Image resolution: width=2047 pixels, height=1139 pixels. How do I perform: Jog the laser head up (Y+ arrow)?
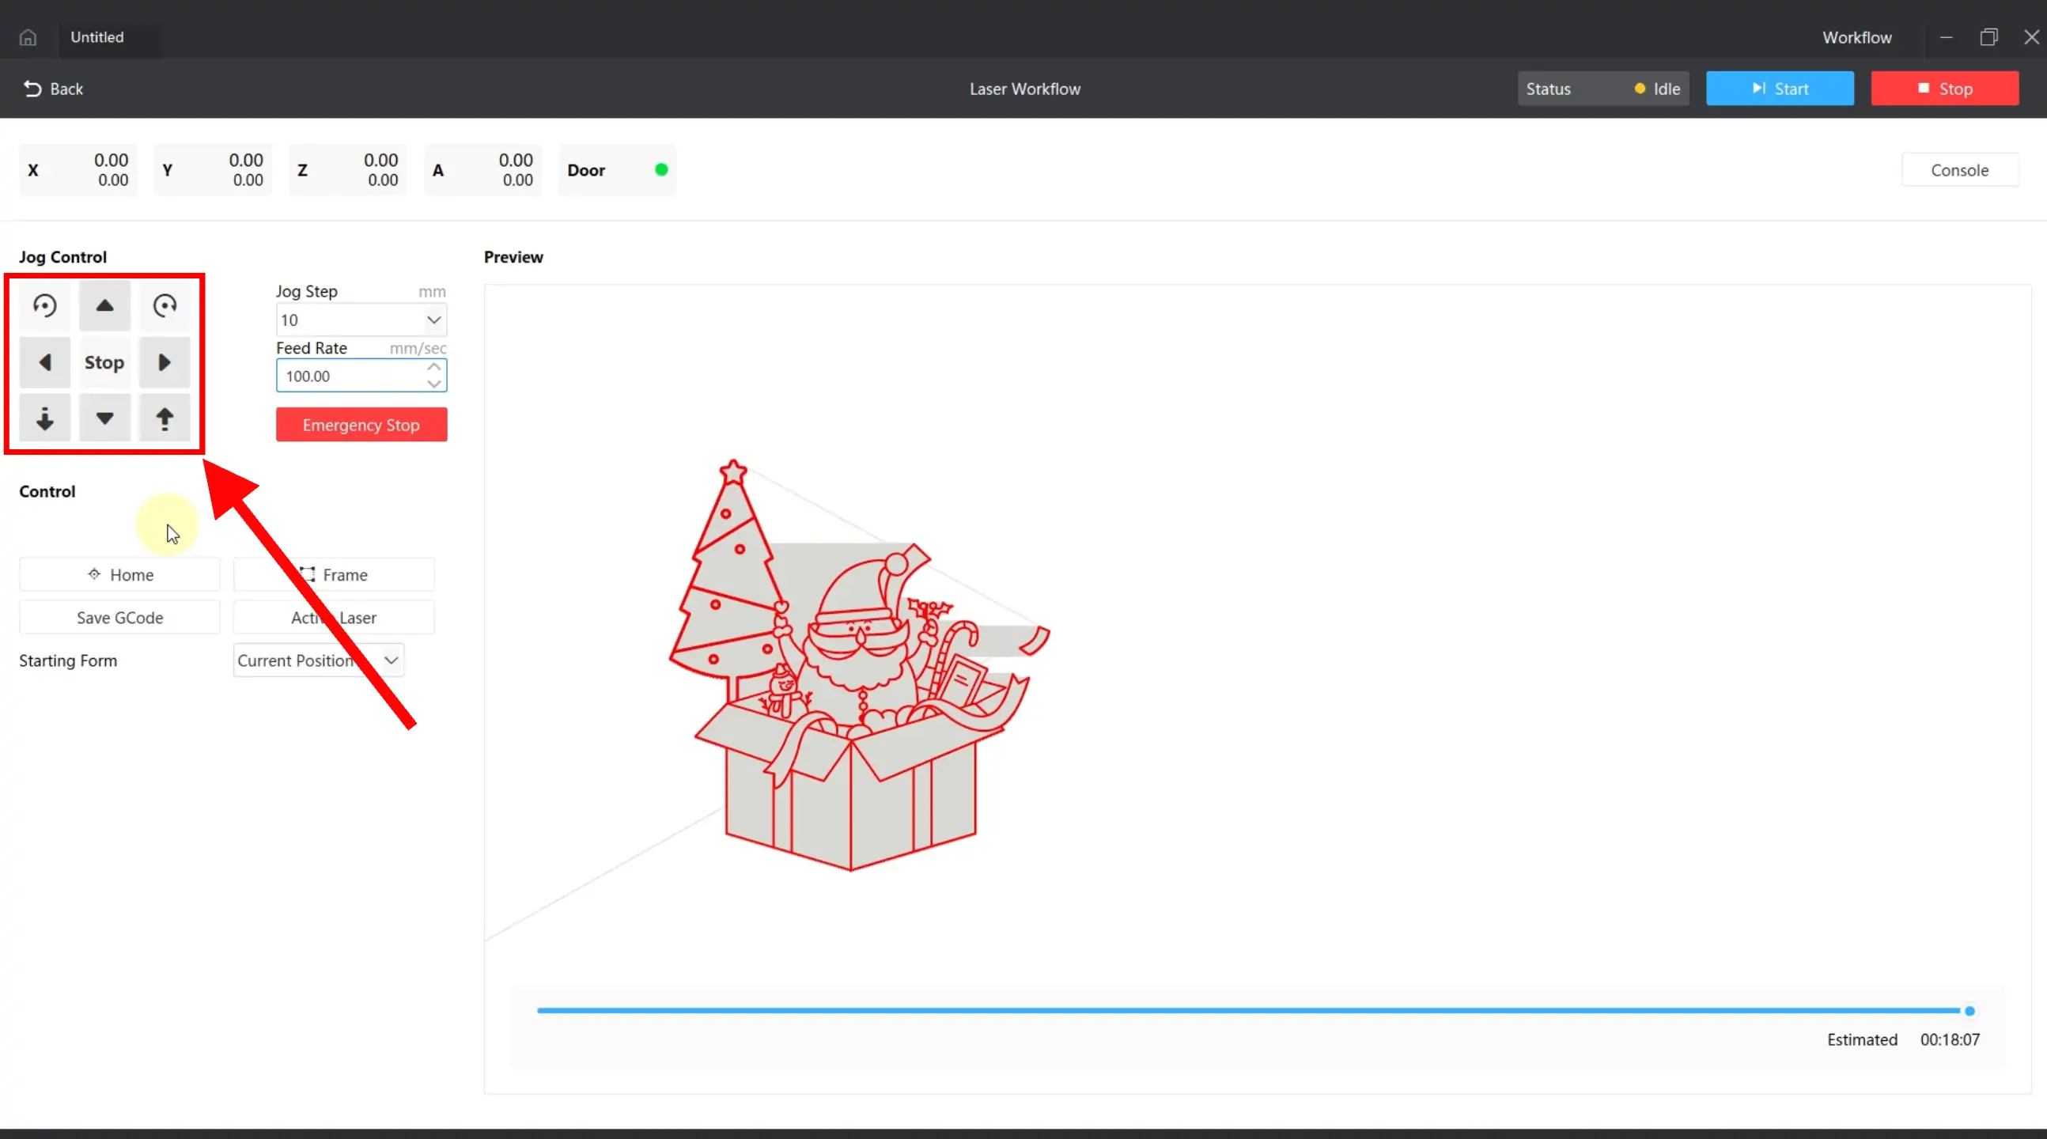(104, 306)
